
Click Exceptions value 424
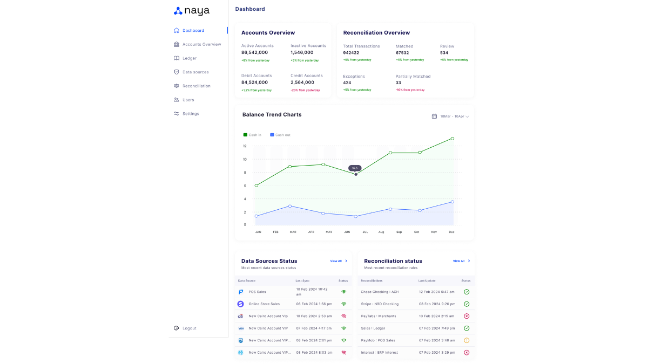coord(347,83)
